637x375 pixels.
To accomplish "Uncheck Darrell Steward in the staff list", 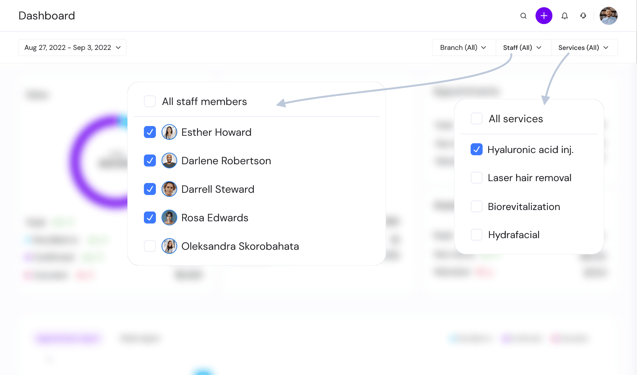I will (x=150, y=189).
